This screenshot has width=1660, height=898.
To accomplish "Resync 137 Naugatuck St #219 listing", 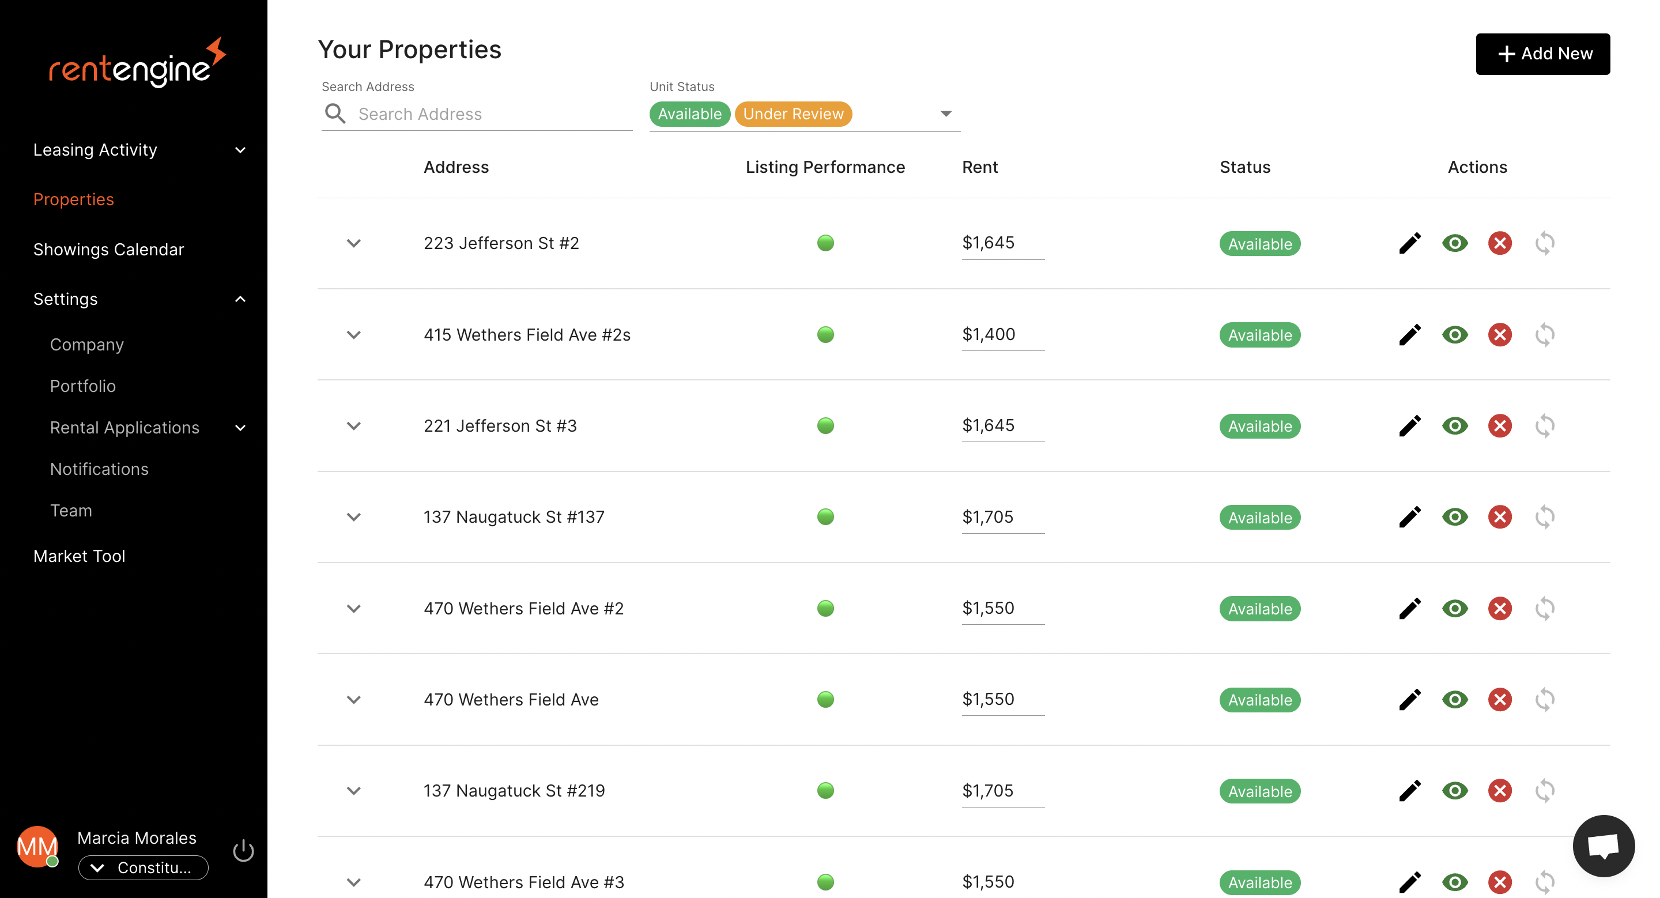I will 1545,791.
